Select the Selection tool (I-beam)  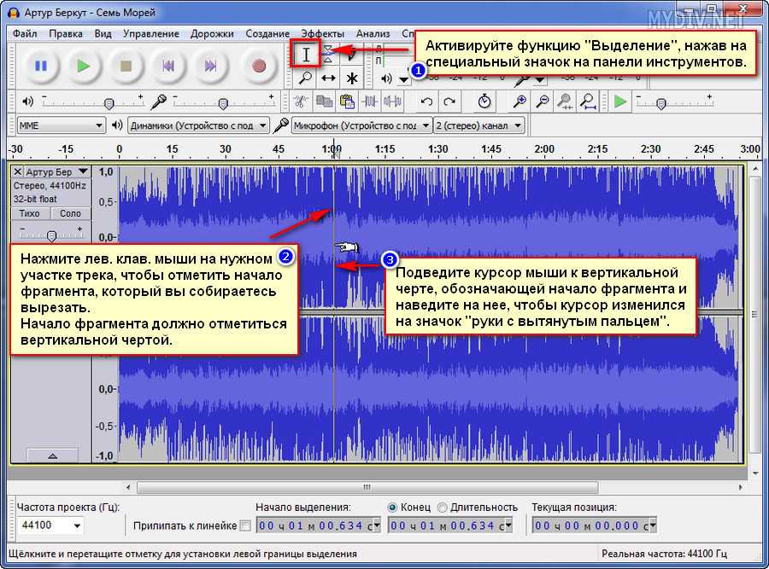click(x=306, y=55)
